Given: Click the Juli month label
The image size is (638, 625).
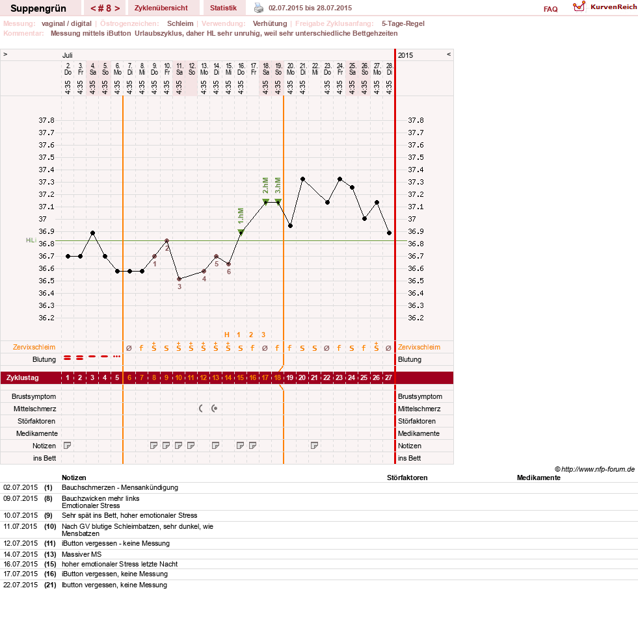Looking at the screenshot, I should (x=67, y=55).
